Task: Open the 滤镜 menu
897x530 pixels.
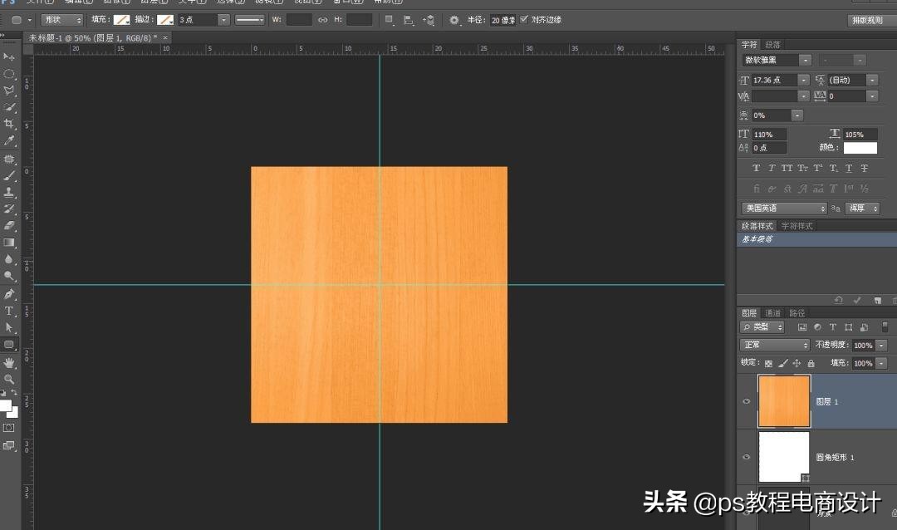Action: point(267,2)
